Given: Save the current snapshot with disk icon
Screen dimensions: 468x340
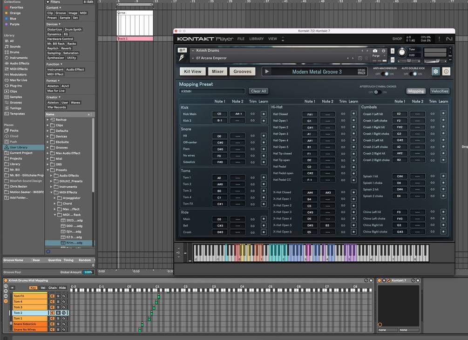Looking at the screenshot, I should 360,58.
